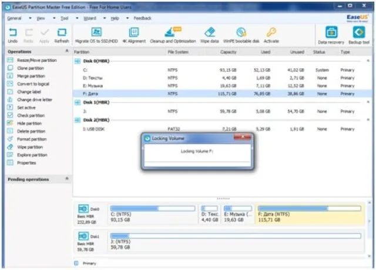Viewport: 376px width, 270px height.
Task: Click the EaseUS logo
Action: point(357,18)
